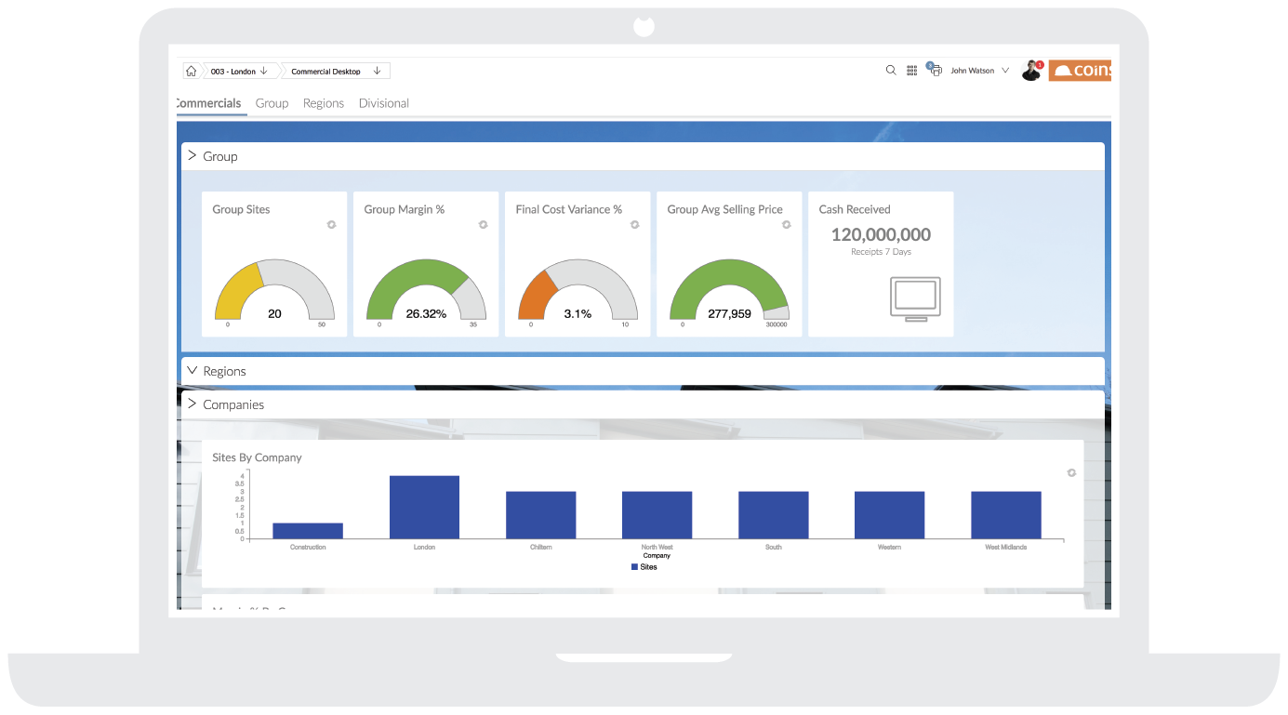The image size is (1288, 715).
Task: Refresh the Group Margin % gauge
Action: [483, 225]
